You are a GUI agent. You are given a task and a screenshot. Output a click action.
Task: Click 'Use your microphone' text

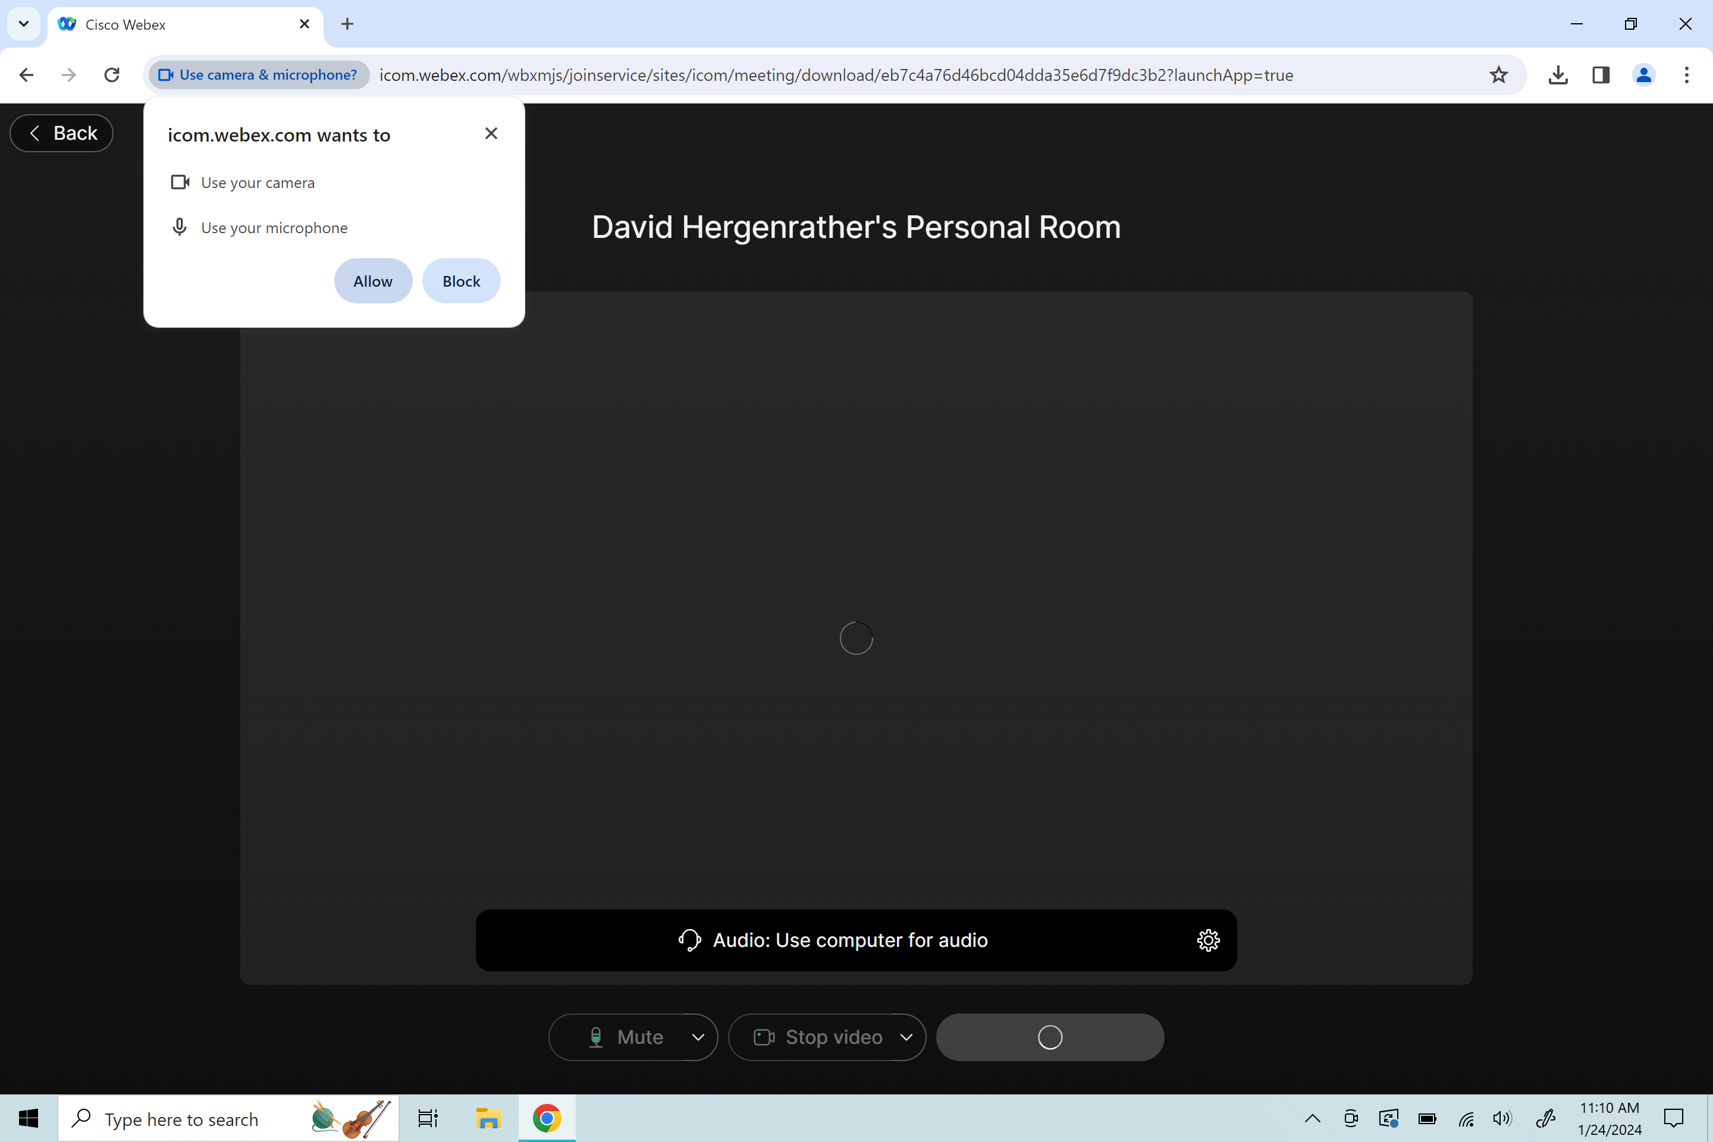pos(275,228)
